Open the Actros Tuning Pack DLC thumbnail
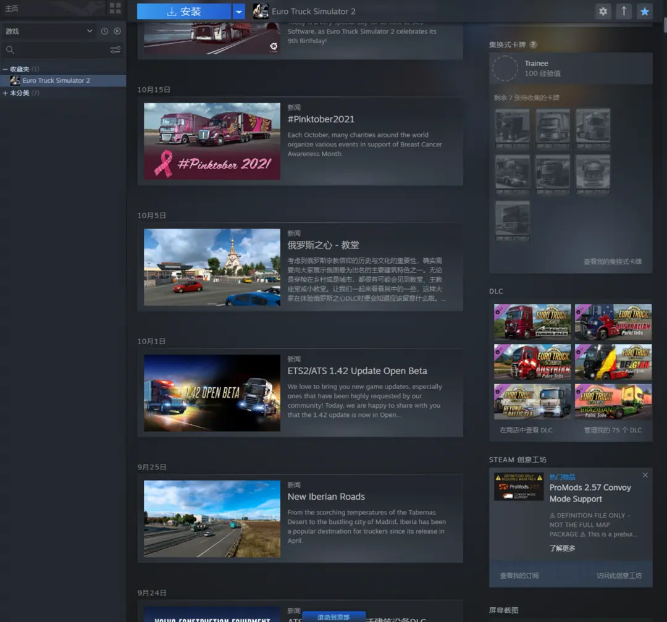 532,322
